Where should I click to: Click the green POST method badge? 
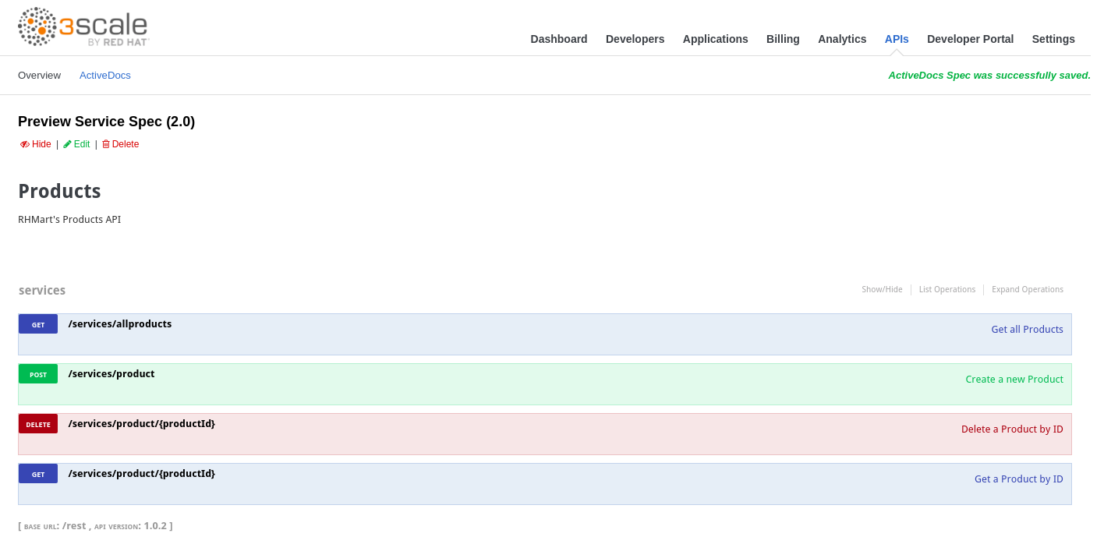[38, 374]
